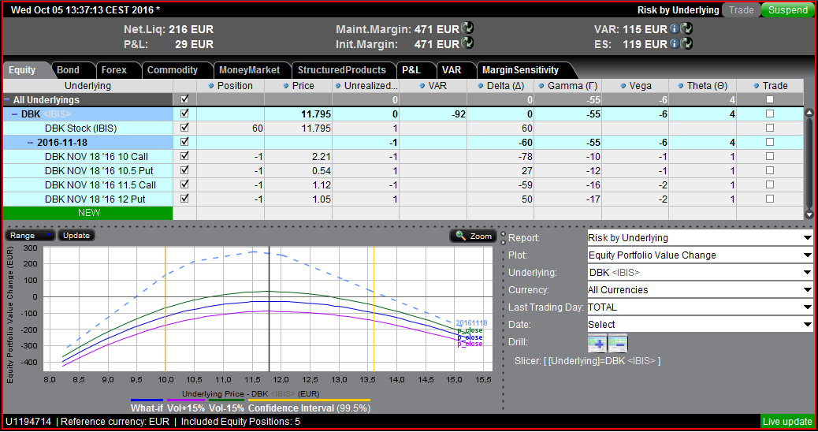Screen dimensions: 818x432
Task: Click the refresh icon beside Init.Margin
Action: [468, 44]
